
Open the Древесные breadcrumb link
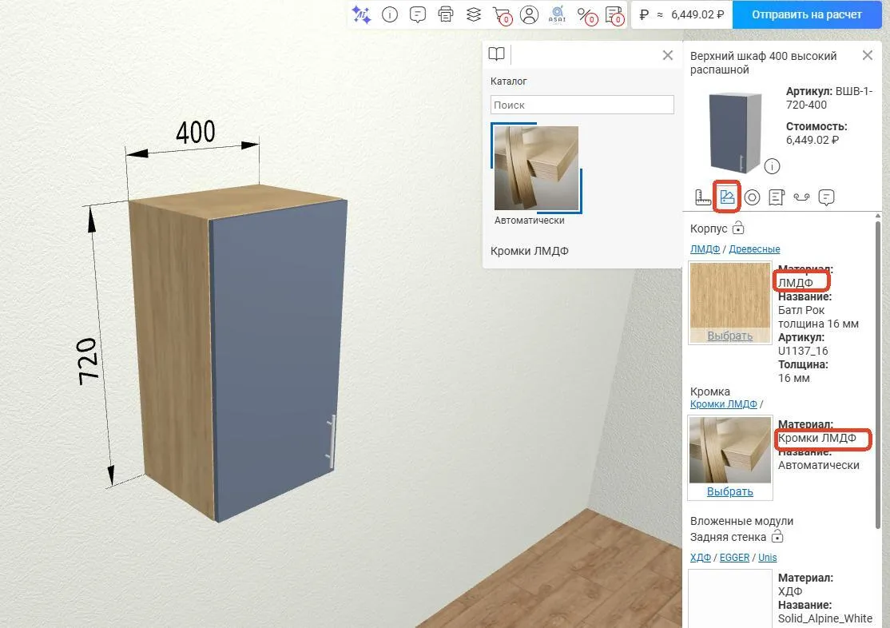754,248
